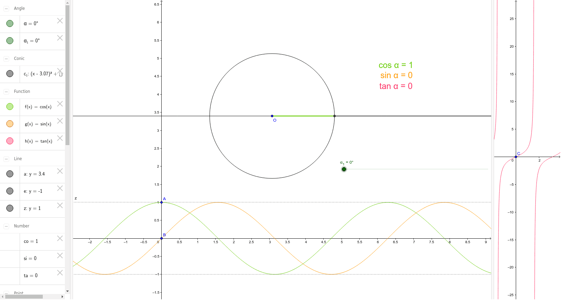Select point C in the tangent graph
The image size is (561, 300).
coord(516,157)
